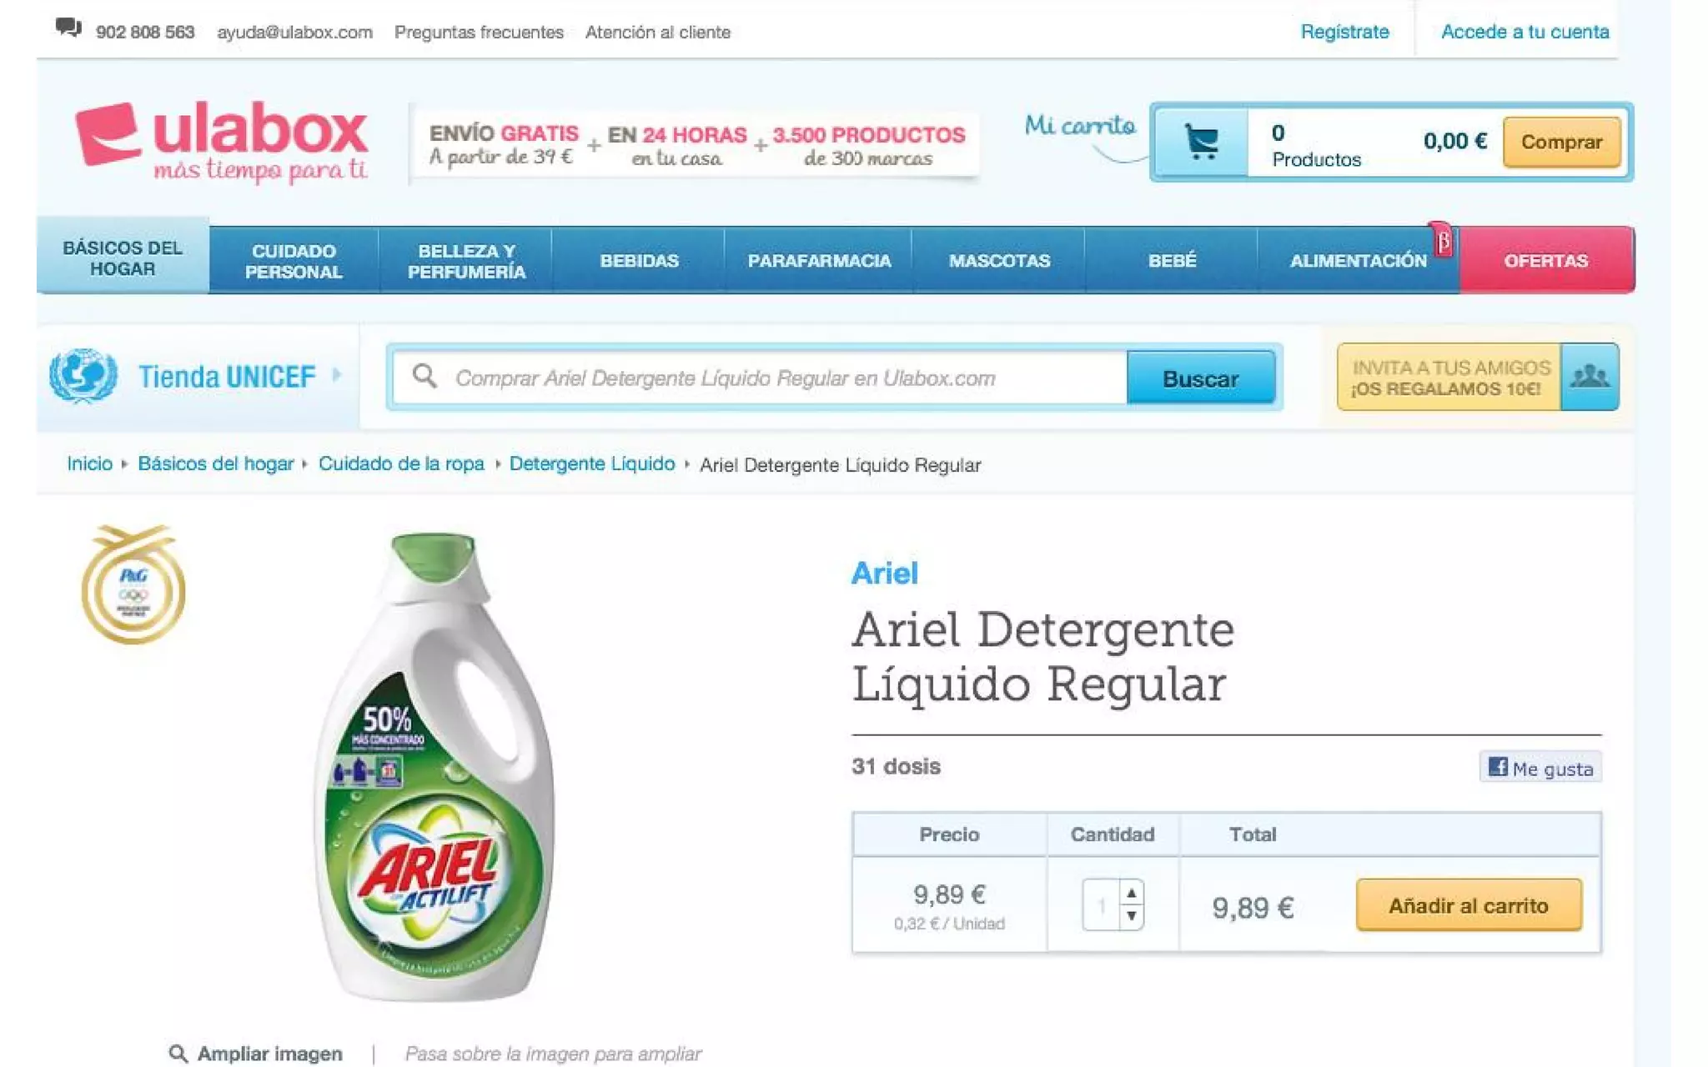The width and height of the screenshot is (1708, 1067).
Task: Click the Ampliar imagen magnifier icon
Action: click(178, 1054)
